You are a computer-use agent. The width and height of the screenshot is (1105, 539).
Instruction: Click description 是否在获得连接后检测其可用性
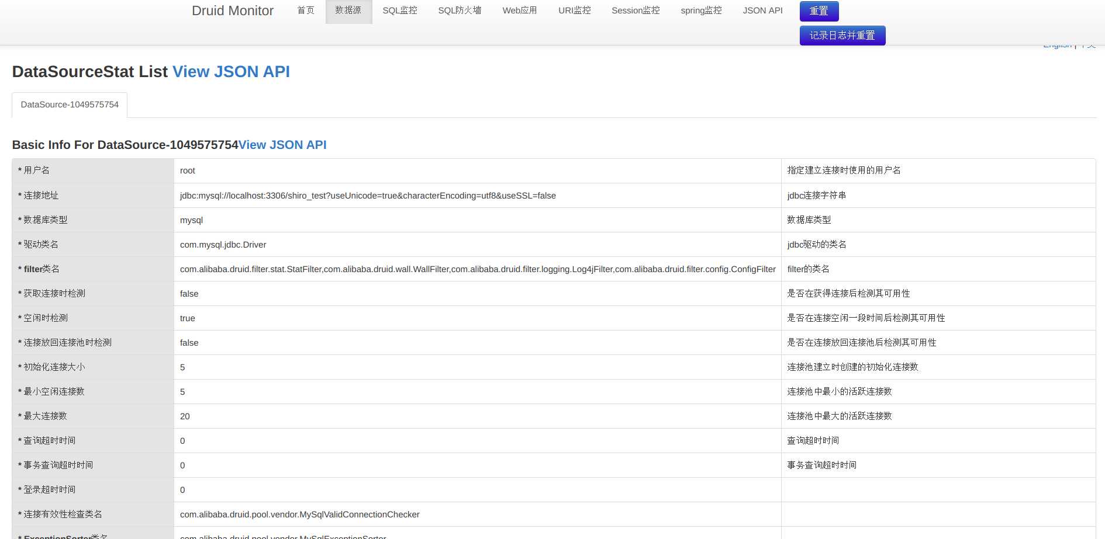tap(848, 294)
